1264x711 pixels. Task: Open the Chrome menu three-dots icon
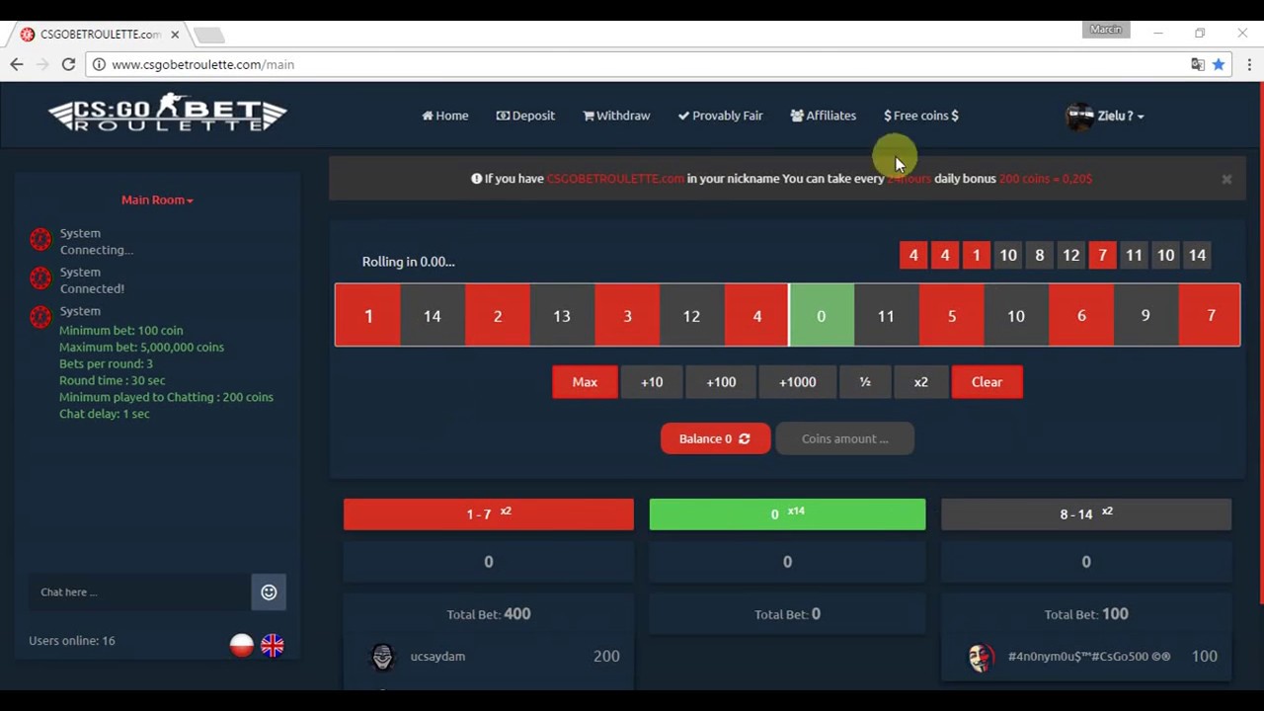(x=1249, y=64)
